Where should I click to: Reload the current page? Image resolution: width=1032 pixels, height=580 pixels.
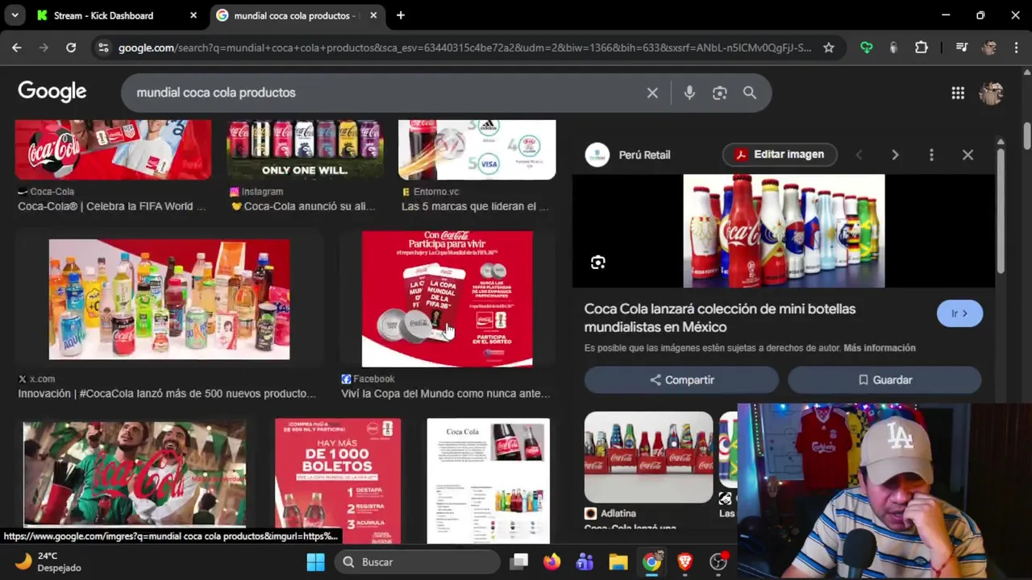(x=71, y=48)
